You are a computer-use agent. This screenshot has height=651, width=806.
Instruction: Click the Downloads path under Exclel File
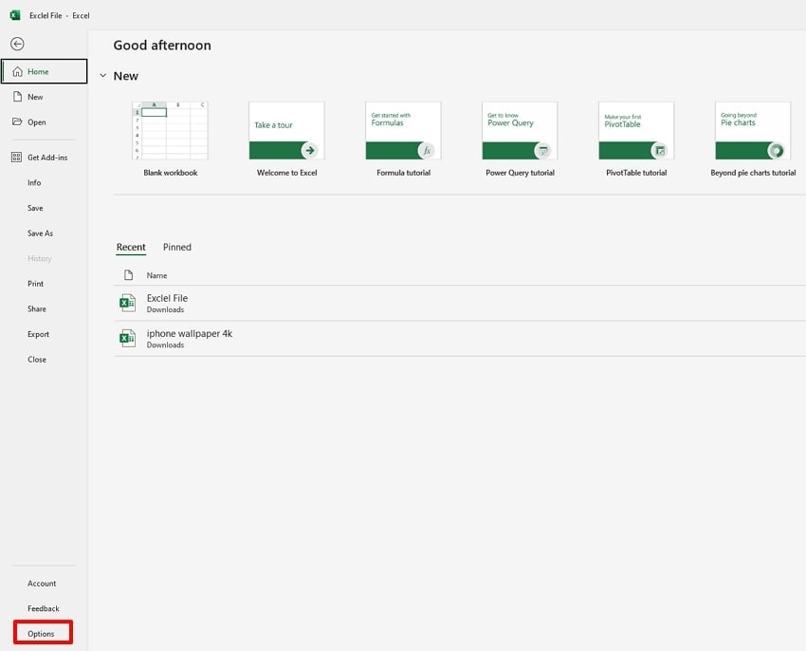[x=165, y=309]
